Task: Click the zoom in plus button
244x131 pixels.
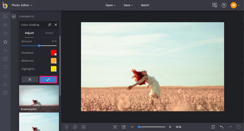Action: click(170, 127)
